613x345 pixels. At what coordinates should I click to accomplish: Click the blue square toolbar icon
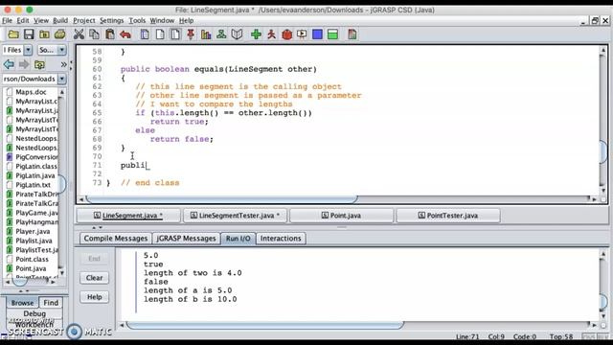click(317, 34)
